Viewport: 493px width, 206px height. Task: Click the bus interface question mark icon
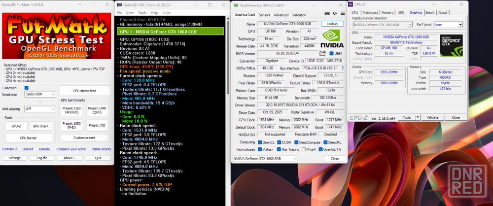(342, 68)
